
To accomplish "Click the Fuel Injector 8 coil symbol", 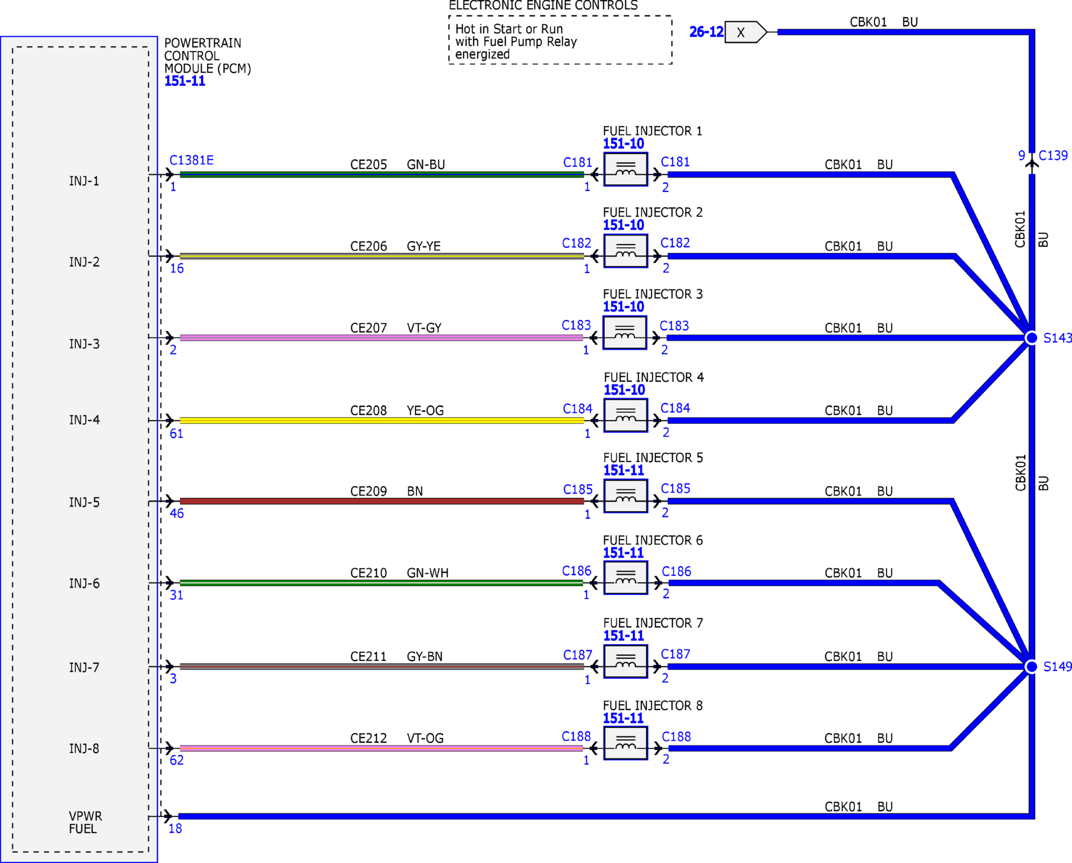I will point(626,743).
